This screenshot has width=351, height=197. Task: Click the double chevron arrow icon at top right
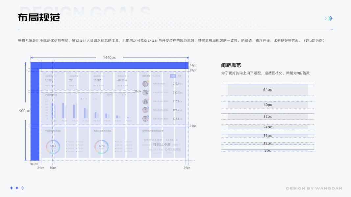(x=330, y=18)
